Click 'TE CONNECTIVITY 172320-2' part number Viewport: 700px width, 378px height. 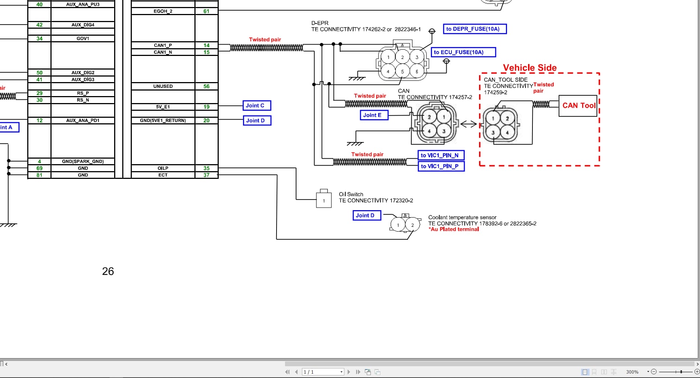pos(376,201)
